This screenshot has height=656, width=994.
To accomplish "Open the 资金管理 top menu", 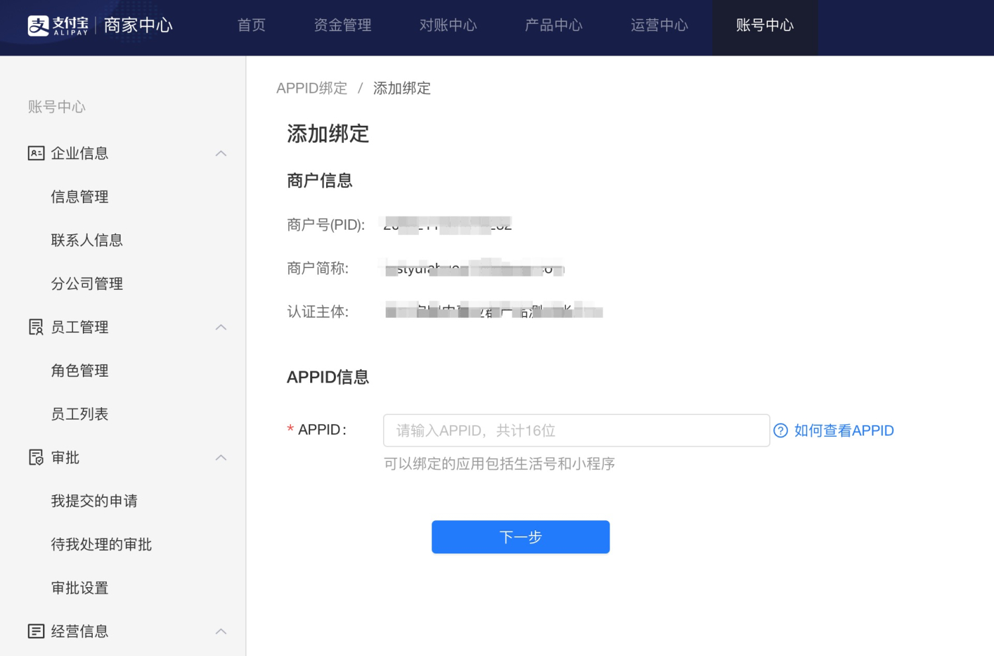I will [x=343, y=25].
